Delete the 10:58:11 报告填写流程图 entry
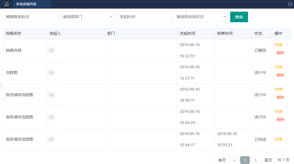294x164 pixels. [280, 97]
